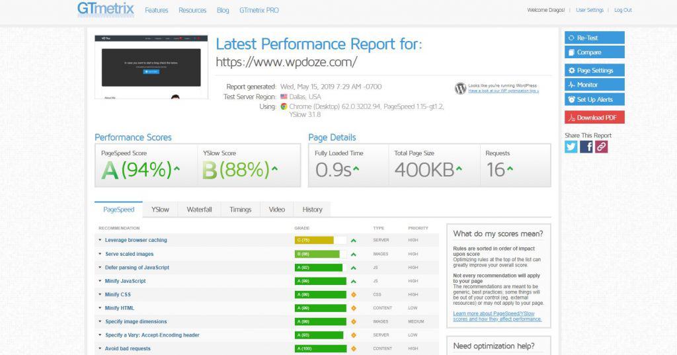The width and height of the screenshot is (677, 355).
Task: Click the PageSpeed Score trend arrow
Action: (177, 169)
